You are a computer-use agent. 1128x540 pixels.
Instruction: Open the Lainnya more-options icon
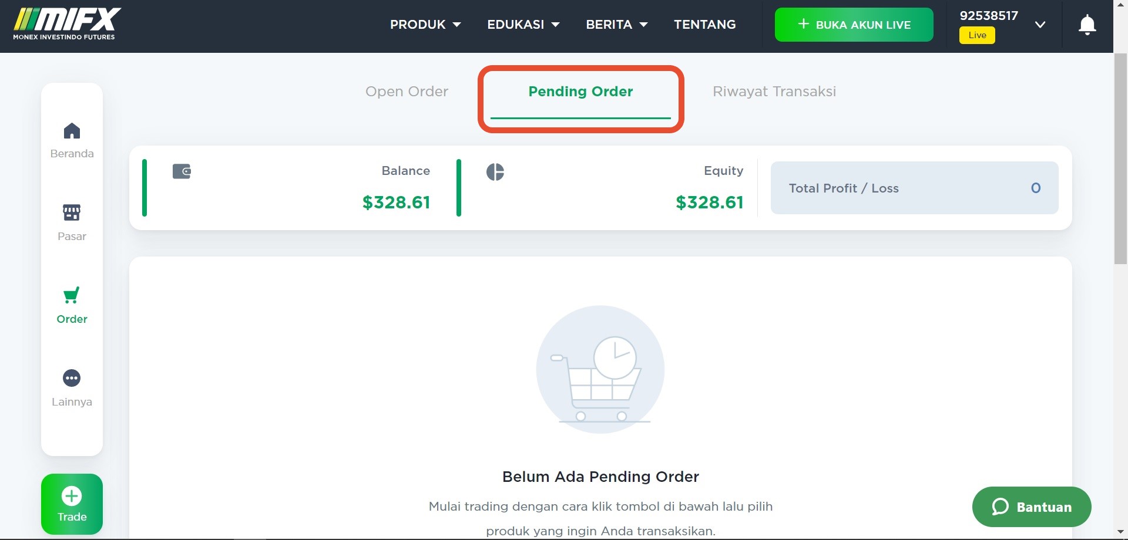[72, 378]
